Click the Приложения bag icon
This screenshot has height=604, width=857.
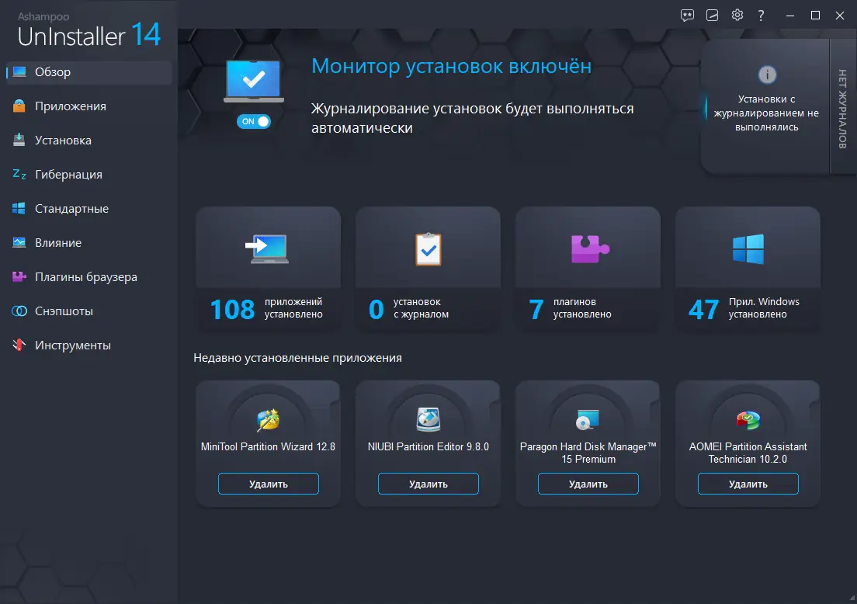click(x=19, y=106)
